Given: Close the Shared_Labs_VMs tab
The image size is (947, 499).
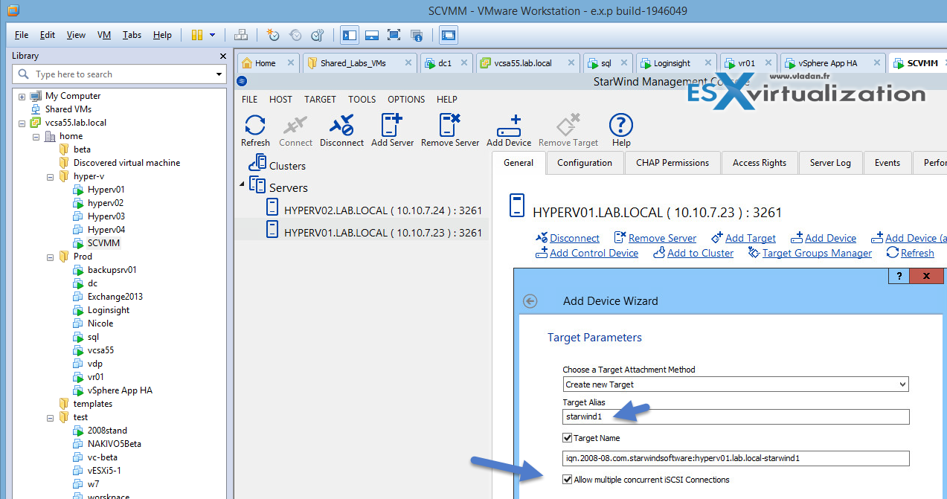Looking at the screenshot, I should [x=408, y=63].
